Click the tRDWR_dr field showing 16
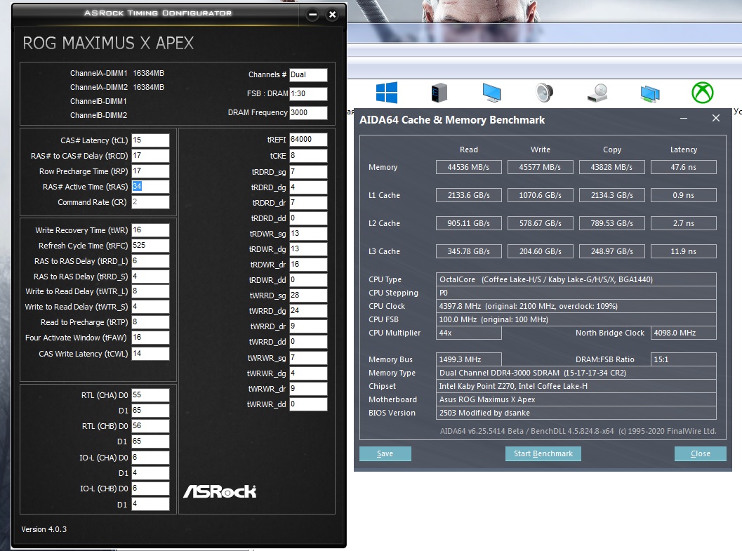The height and width of the screenshot is (551, 742). click(308, 265)
